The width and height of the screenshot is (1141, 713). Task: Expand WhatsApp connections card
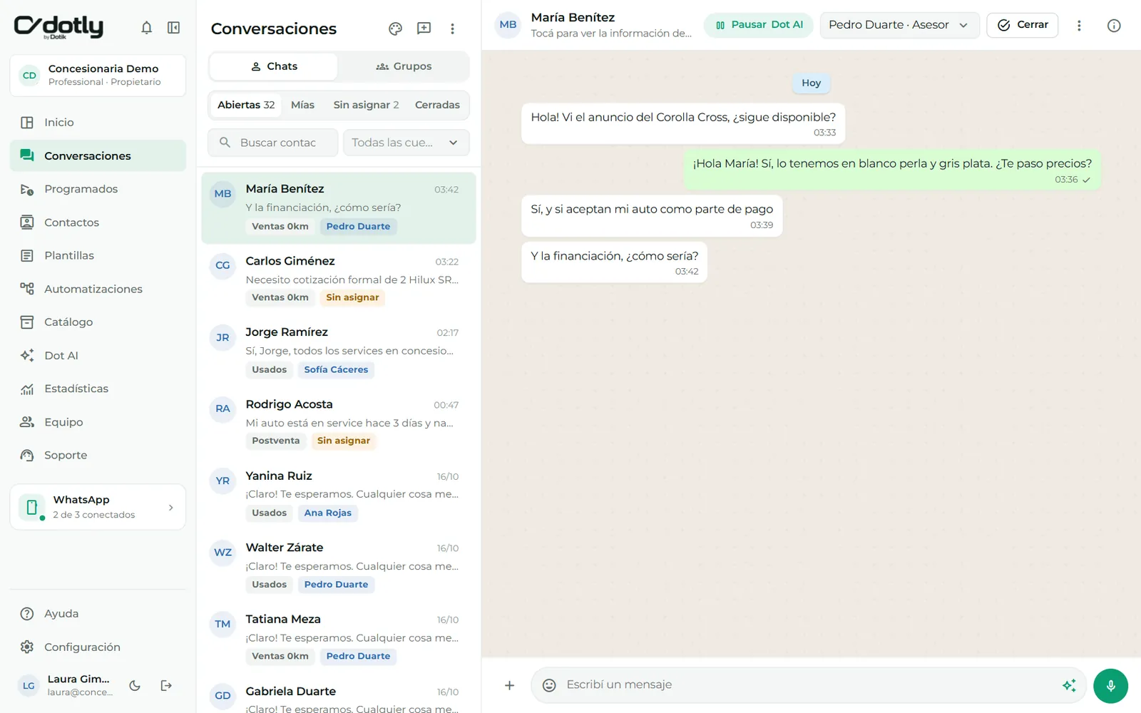click(98, 507)
